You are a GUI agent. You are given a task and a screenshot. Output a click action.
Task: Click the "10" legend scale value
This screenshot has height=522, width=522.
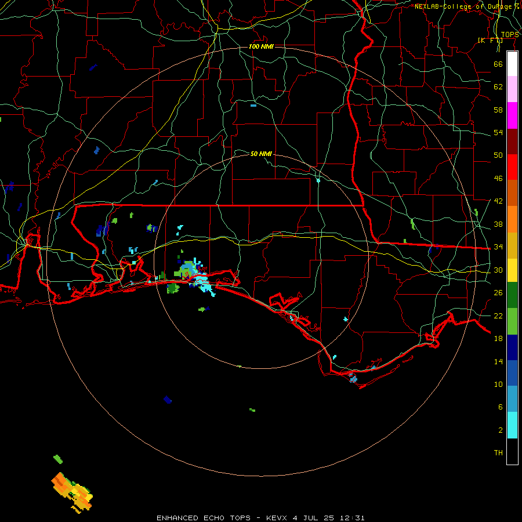498,384
